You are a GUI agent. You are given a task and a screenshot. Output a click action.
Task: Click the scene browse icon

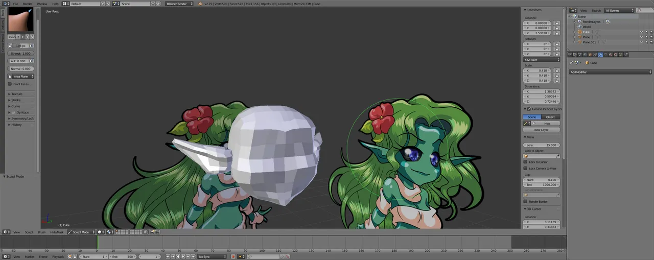116,4
